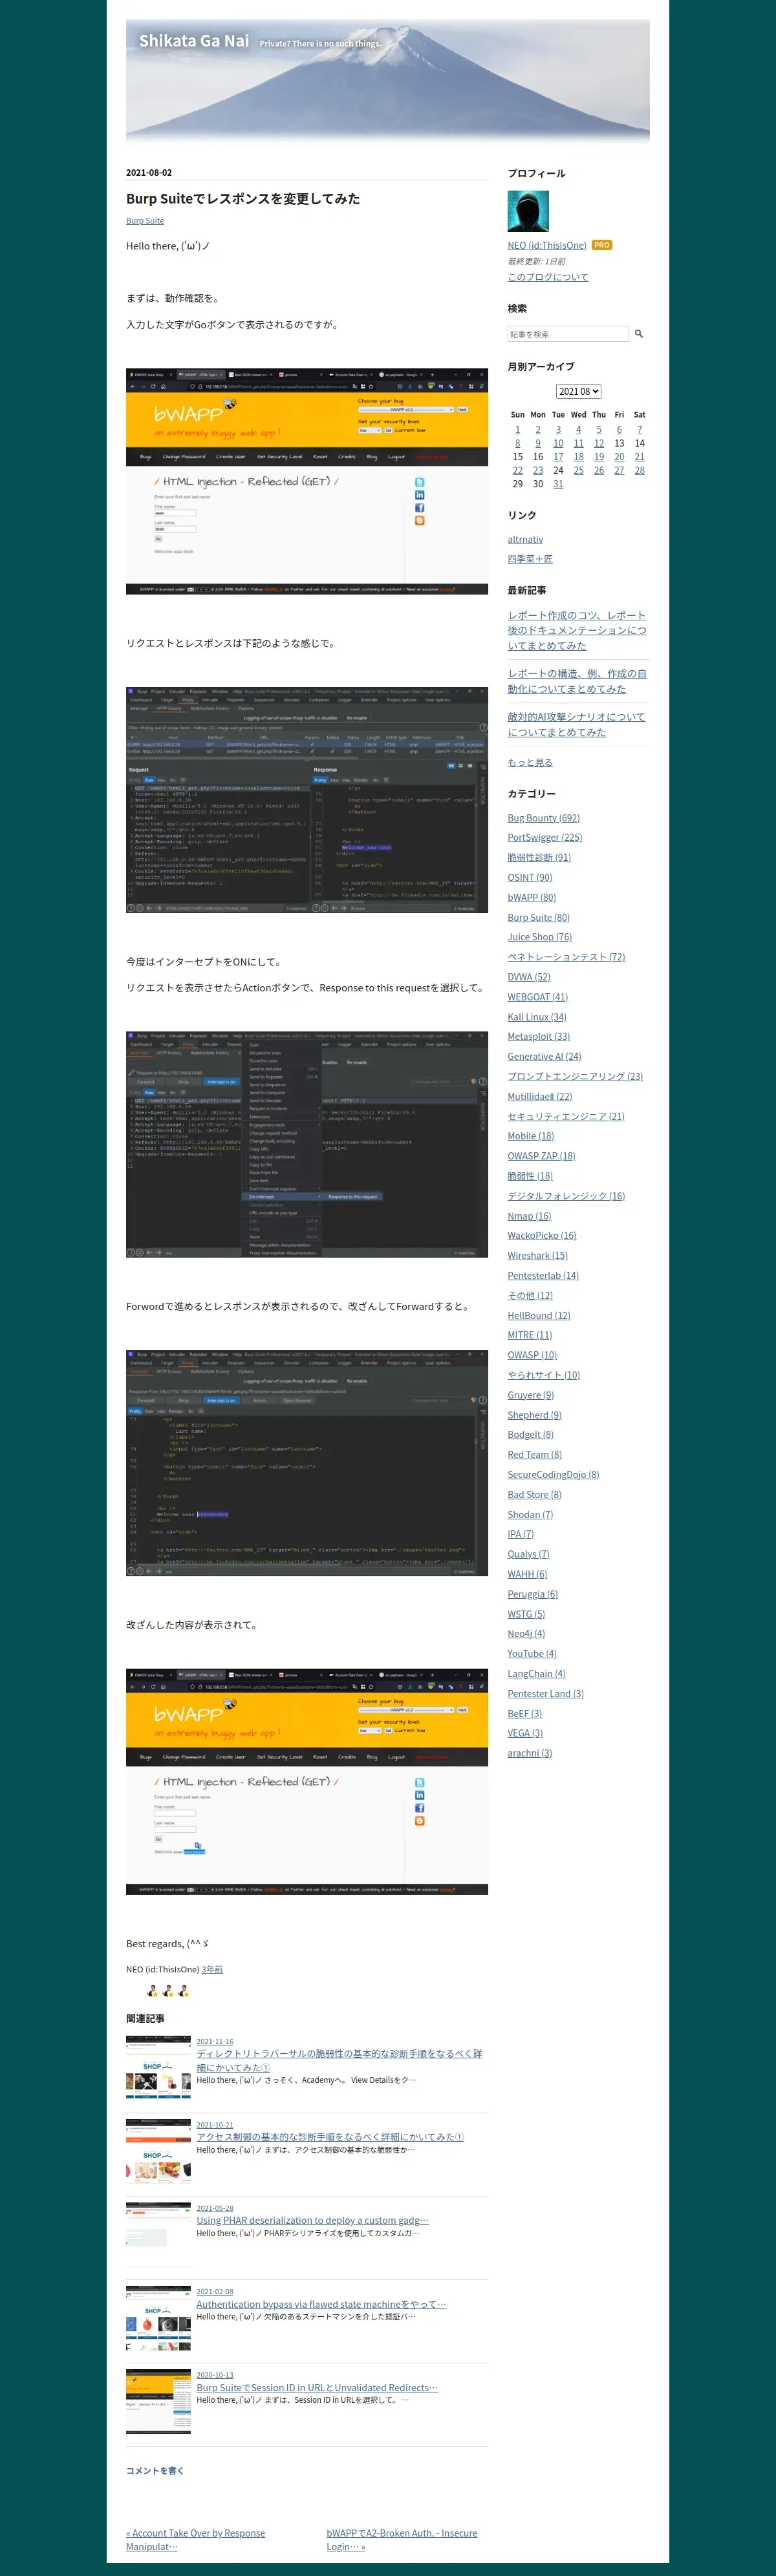Image resolution: width=776 pixels, height=2576 pixels.
Task: Open related article ディレクトリトラバーサルの脆弱性
Action: 339,2060
